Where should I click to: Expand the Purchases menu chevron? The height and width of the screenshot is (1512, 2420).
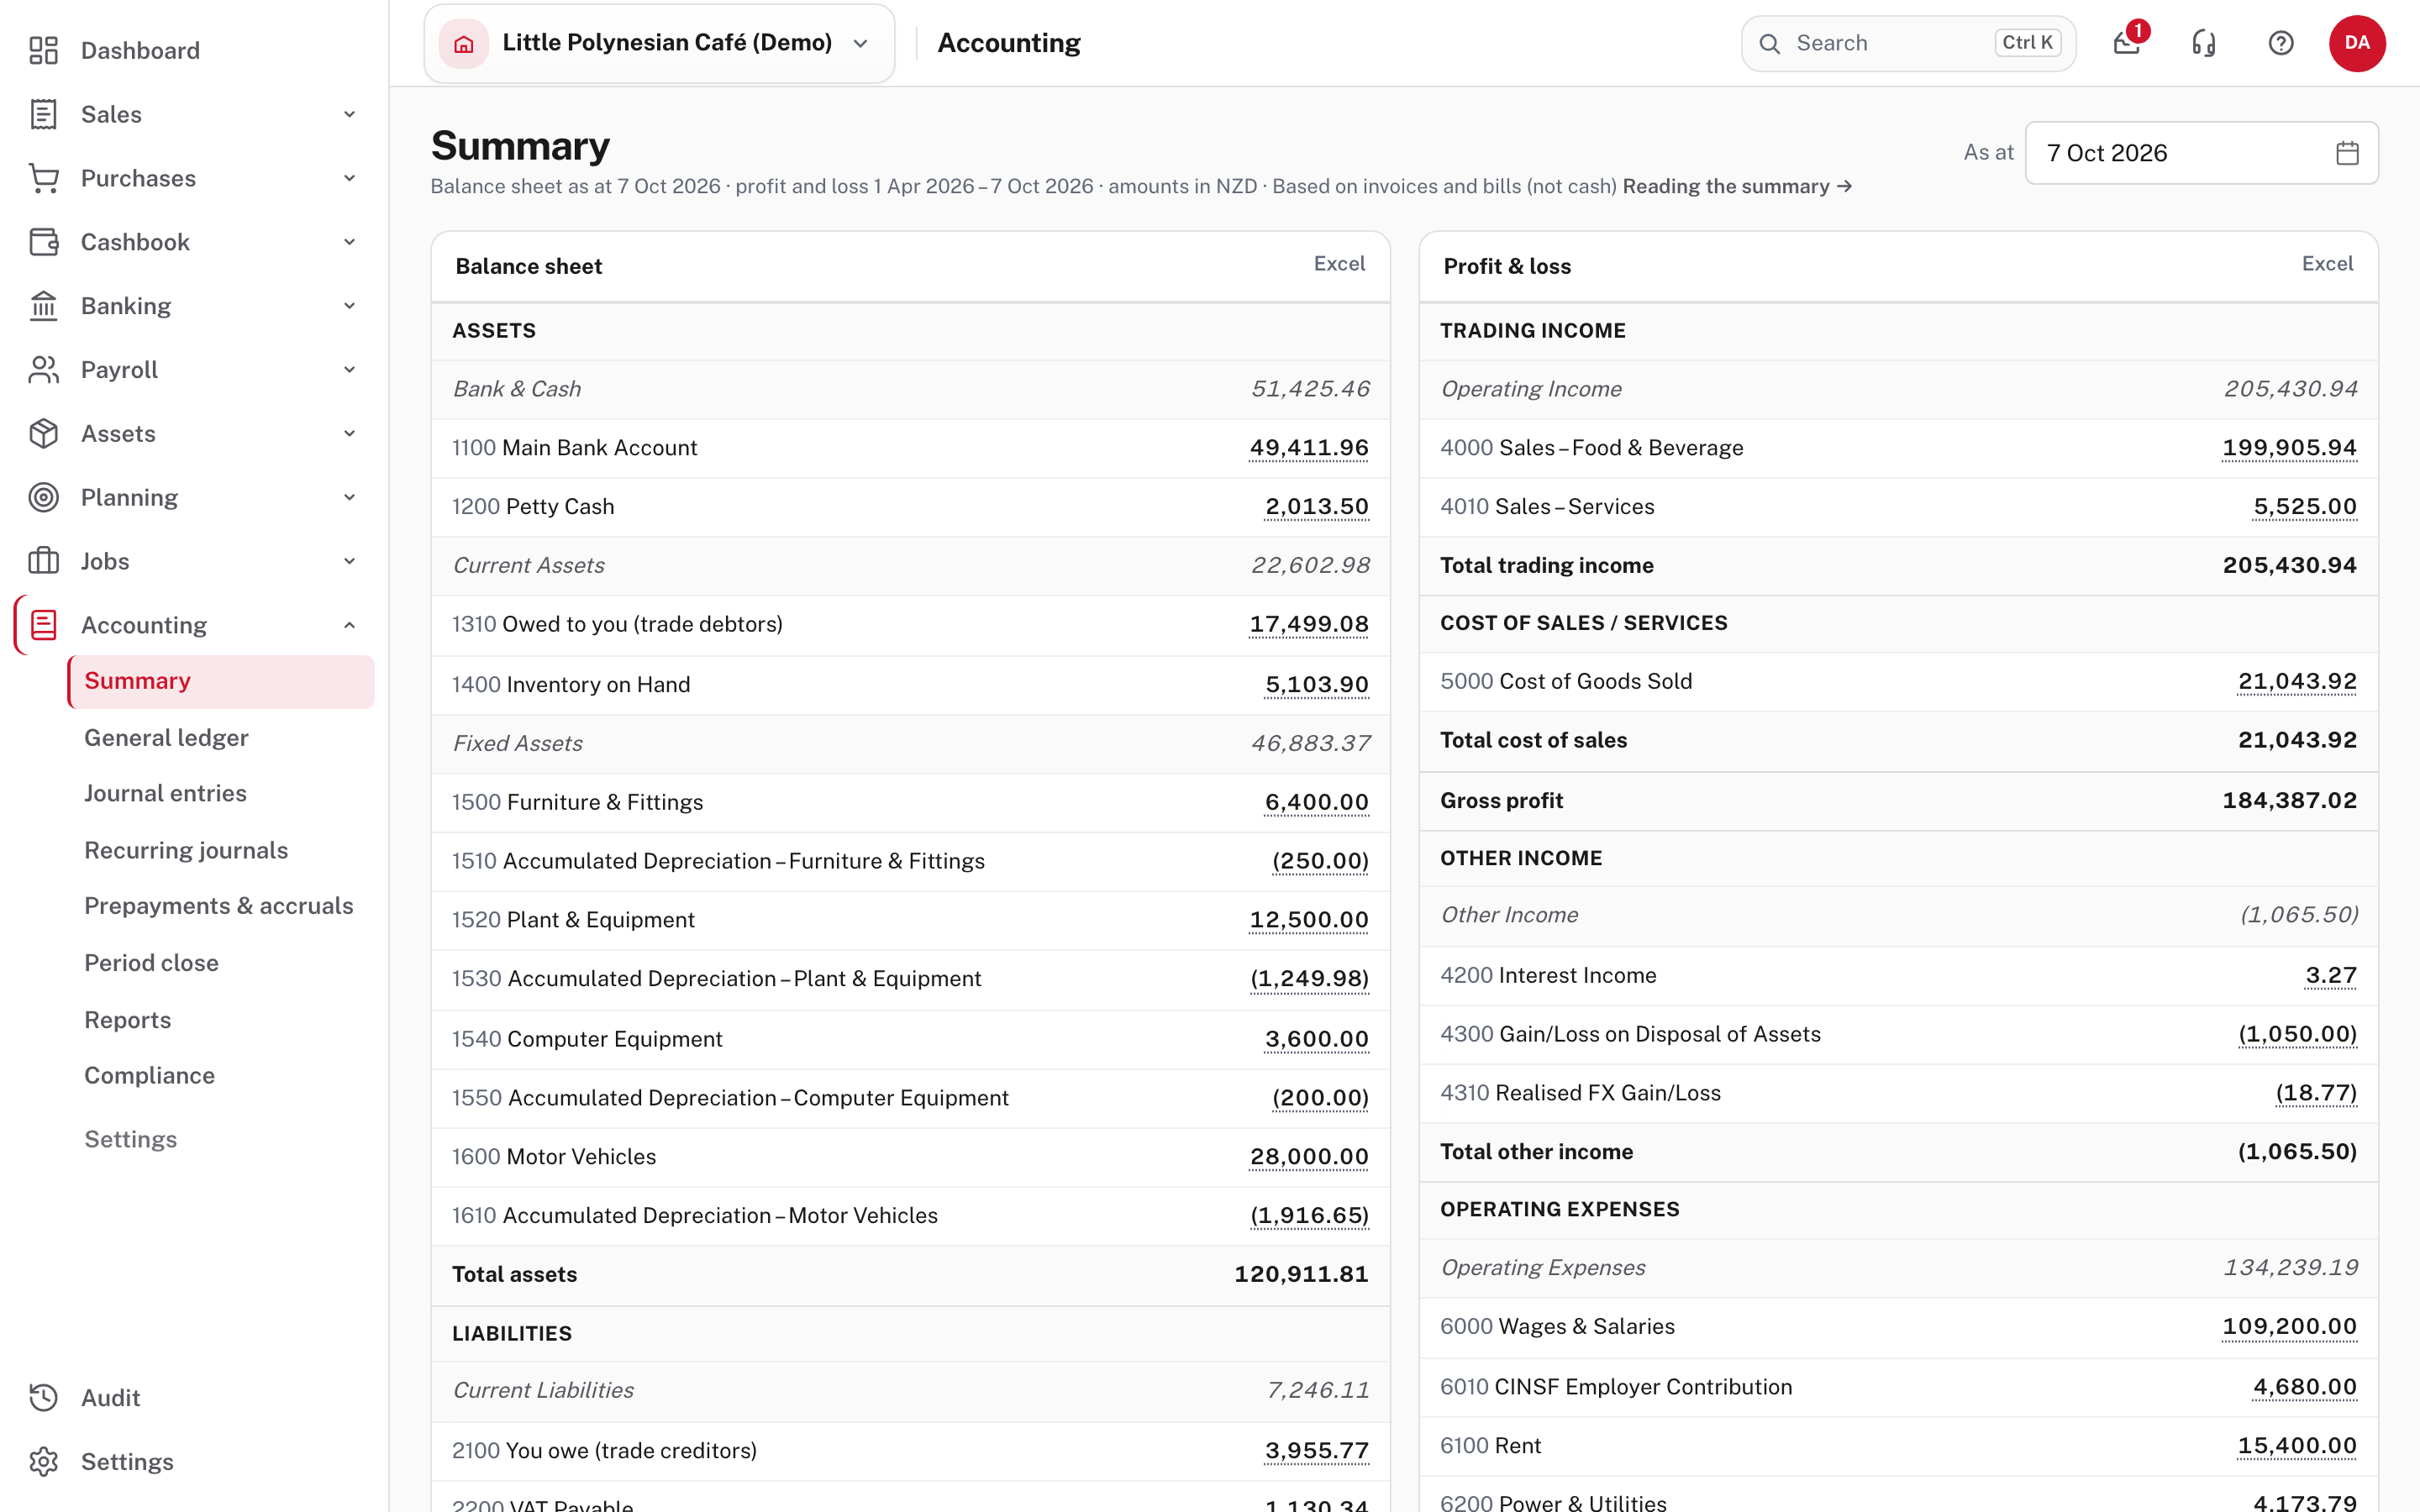(x=349, y=178)
